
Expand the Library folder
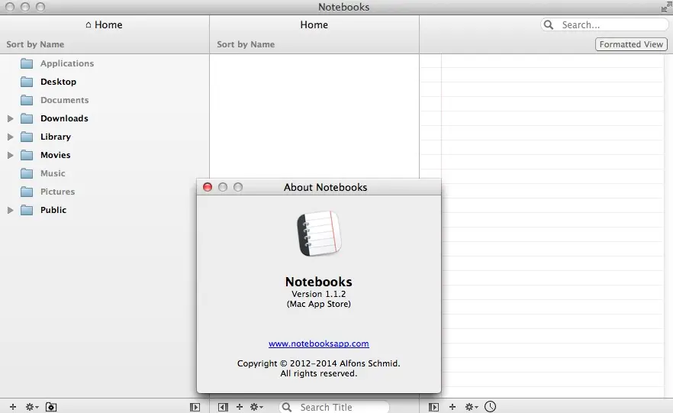pos(11,137)
